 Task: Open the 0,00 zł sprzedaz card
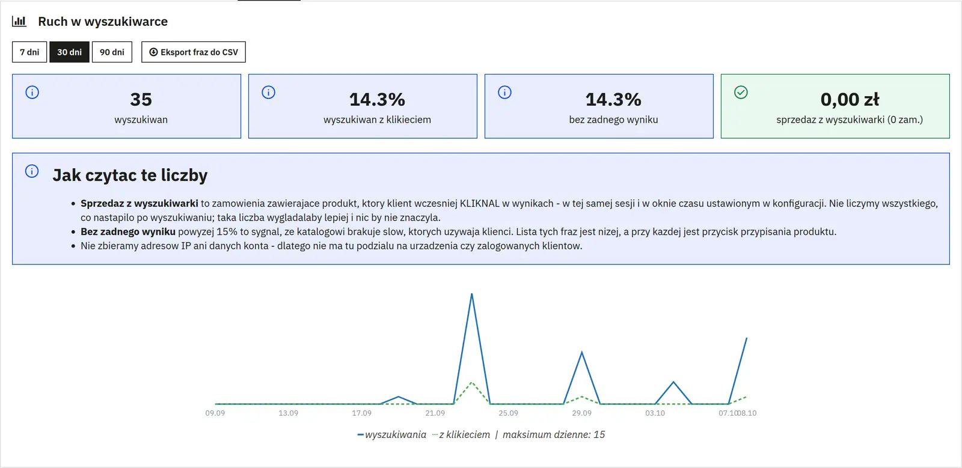pos(835,106)
